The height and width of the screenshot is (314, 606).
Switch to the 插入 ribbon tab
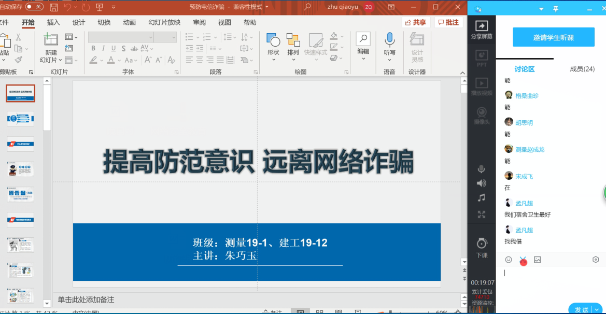[x=53, y=22]
